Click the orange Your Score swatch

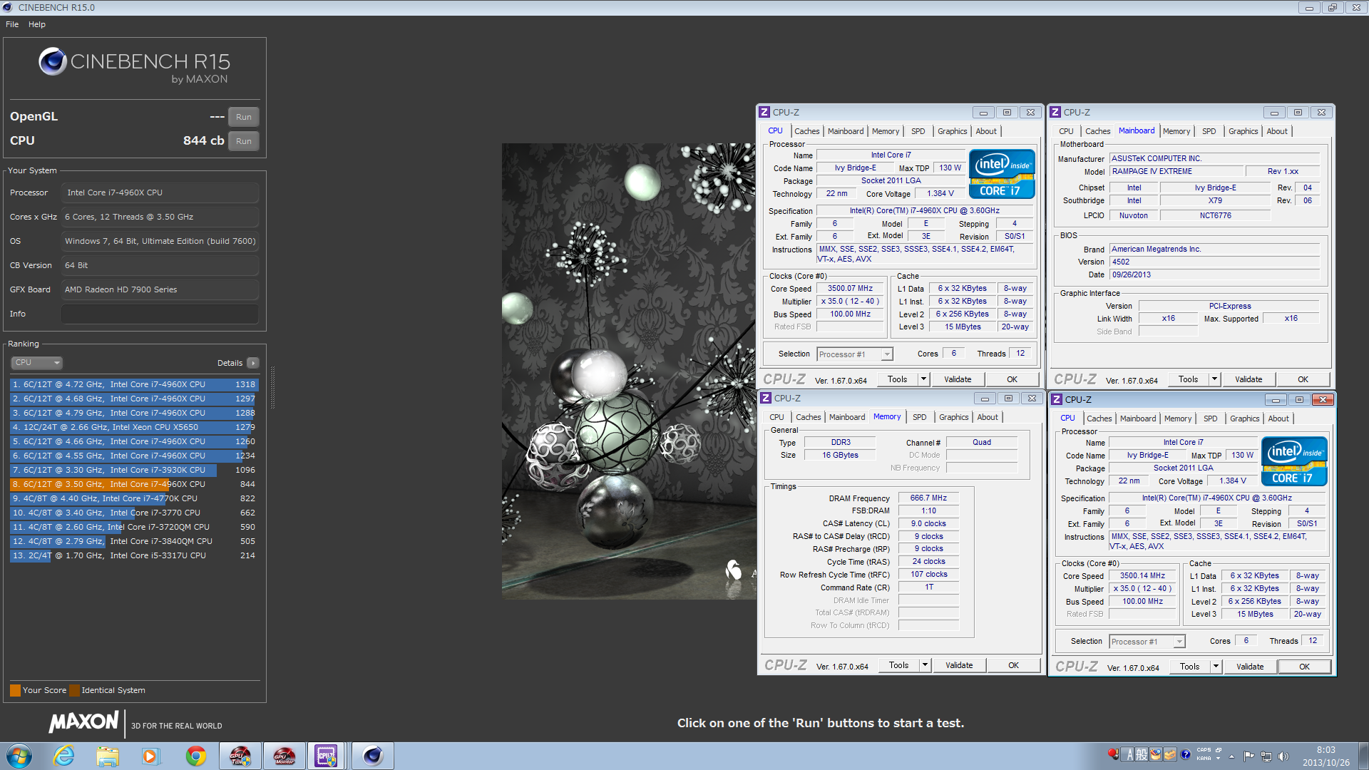tap(15, 690)
